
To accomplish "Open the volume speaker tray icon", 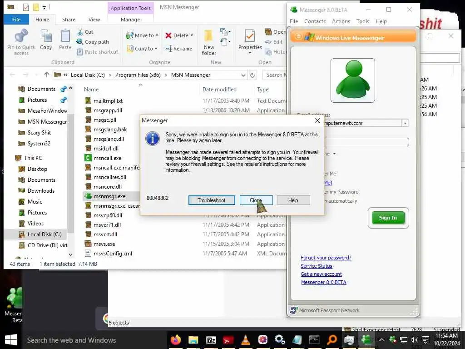I will pos(414,340).
